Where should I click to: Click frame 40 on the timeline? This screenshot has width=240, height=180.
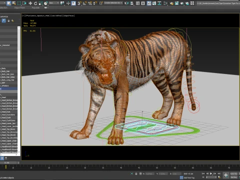(121, 167)
